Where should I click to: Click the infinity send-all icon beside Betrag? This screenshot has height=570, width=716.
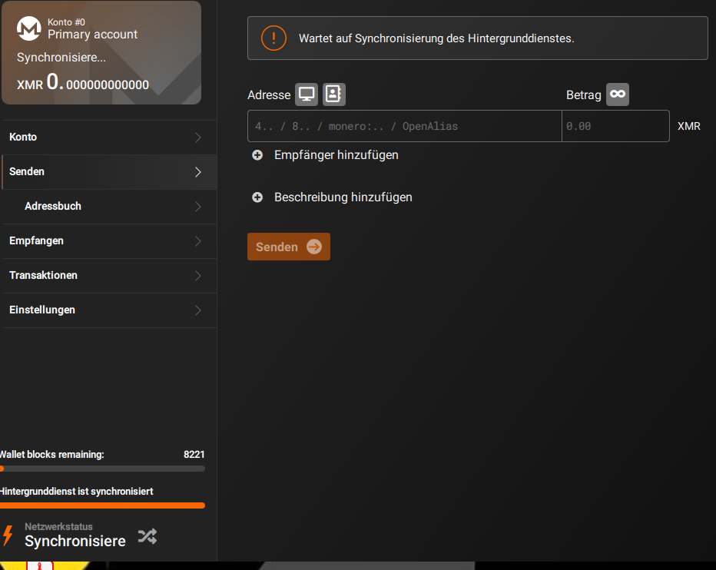(x=618, y=94)
